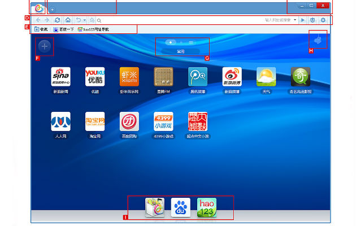Open the hao123 dock icon
This screenshot has width=356, height=226.
(207, 207)
